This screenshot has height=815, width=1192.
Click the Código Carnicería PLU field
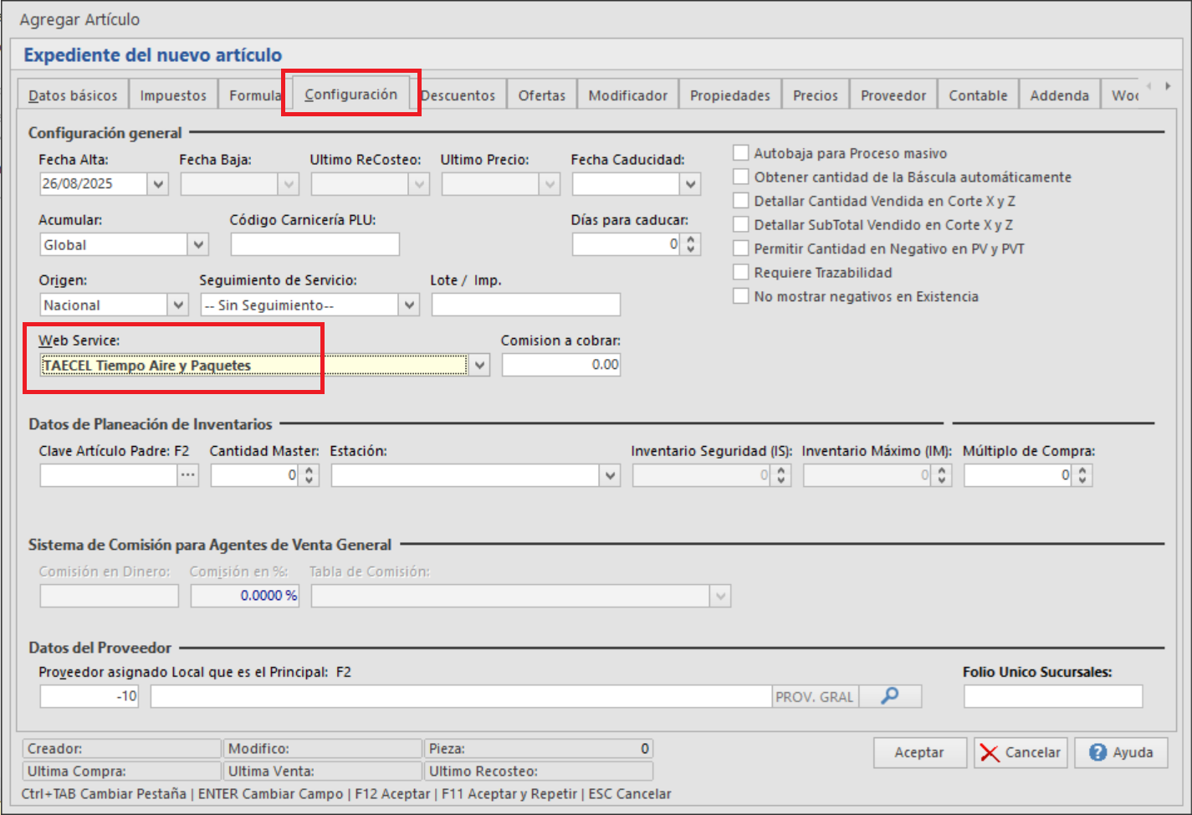point(315,245)
